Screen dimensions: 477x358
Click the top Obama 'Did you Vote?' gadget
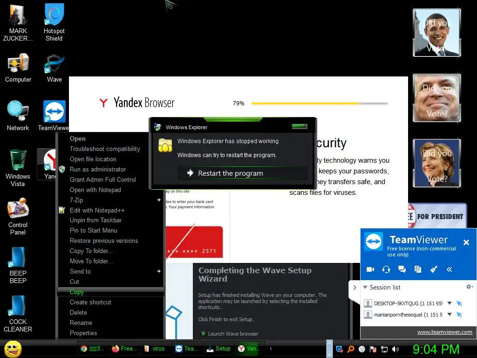pyautogui.click(x=436, y=33)
